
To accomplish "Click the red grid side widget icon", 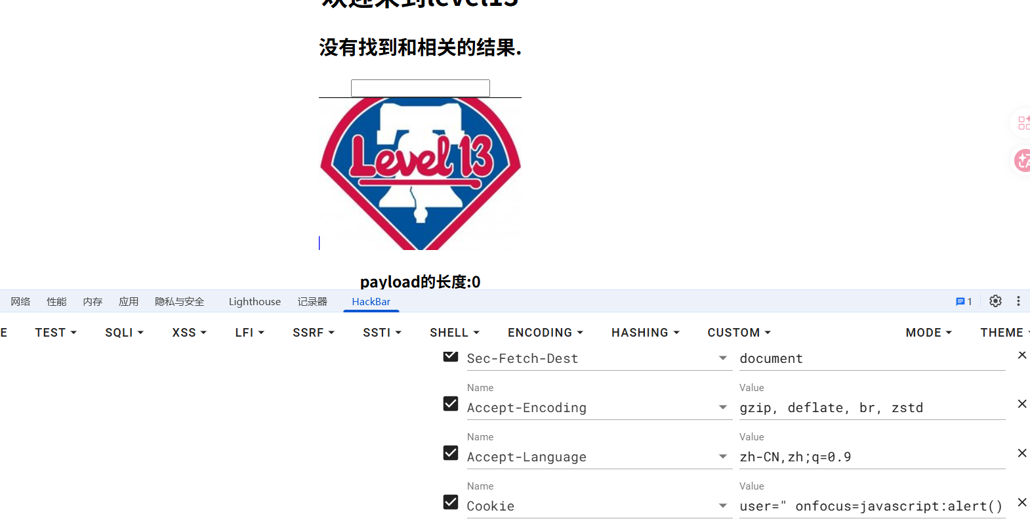I will click(x=1023, y=123).
